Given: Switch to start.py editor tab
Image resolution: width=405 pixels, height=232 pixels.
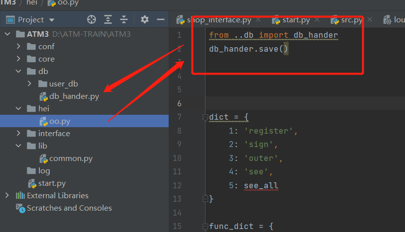Looking at the screenshot, I should [296, 20].
